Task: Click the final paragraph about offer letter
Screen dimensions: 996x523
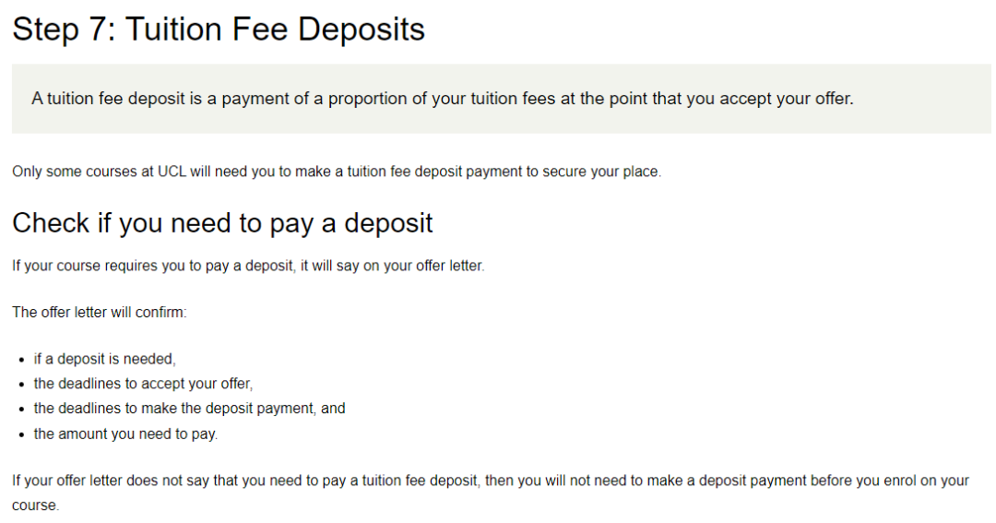Action: [491, 493]
